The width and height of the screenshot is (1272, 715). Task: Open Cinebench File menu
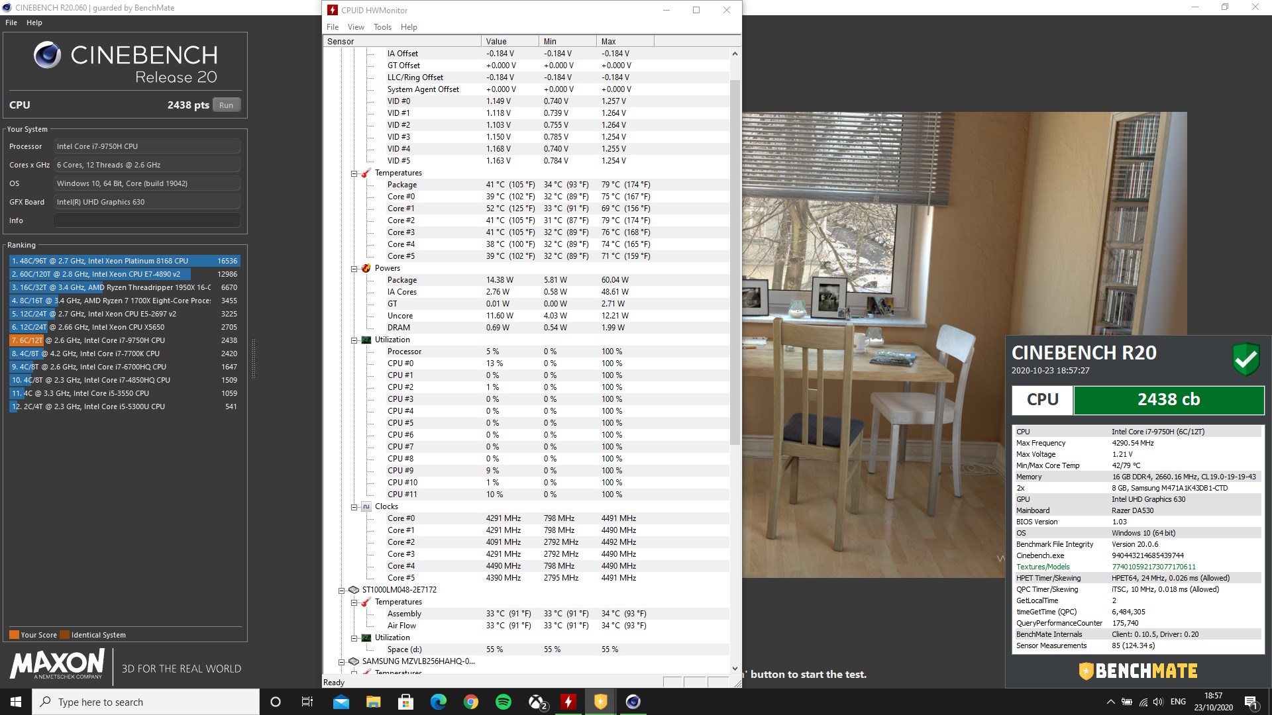click(11, 23)
